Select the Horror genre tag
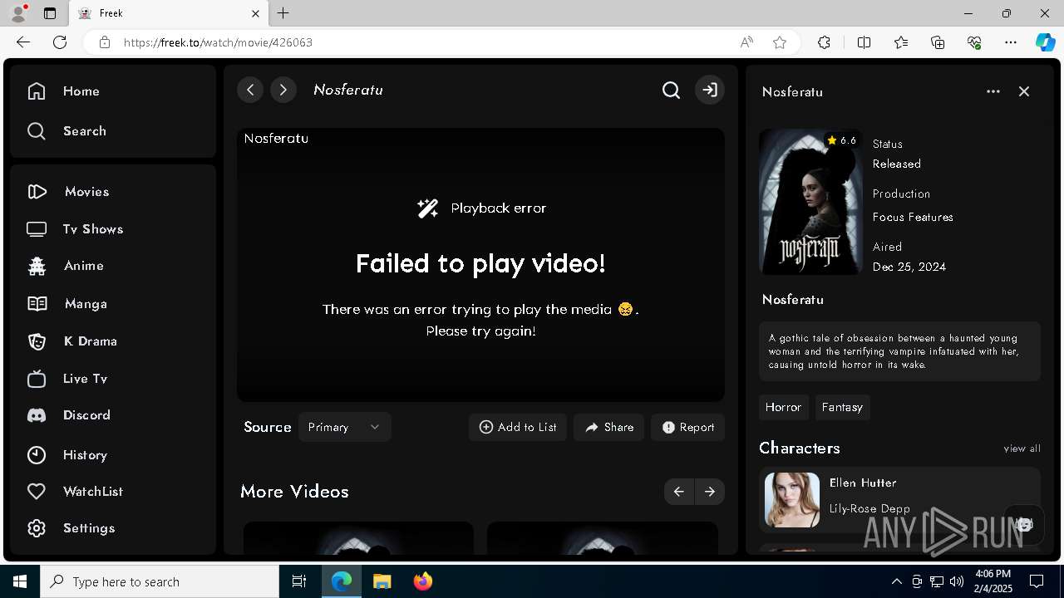The height and width of the screenshot is (598, 1064). coord(783,407)
